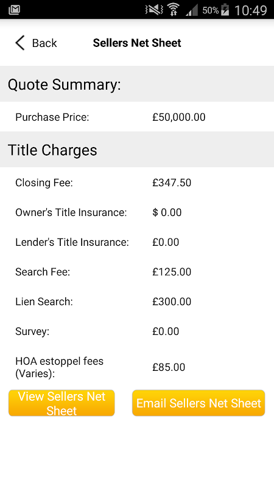Tap the 50% battery percentage text
The height and width of the screenshot is (488, 274).
click(210, 10)
